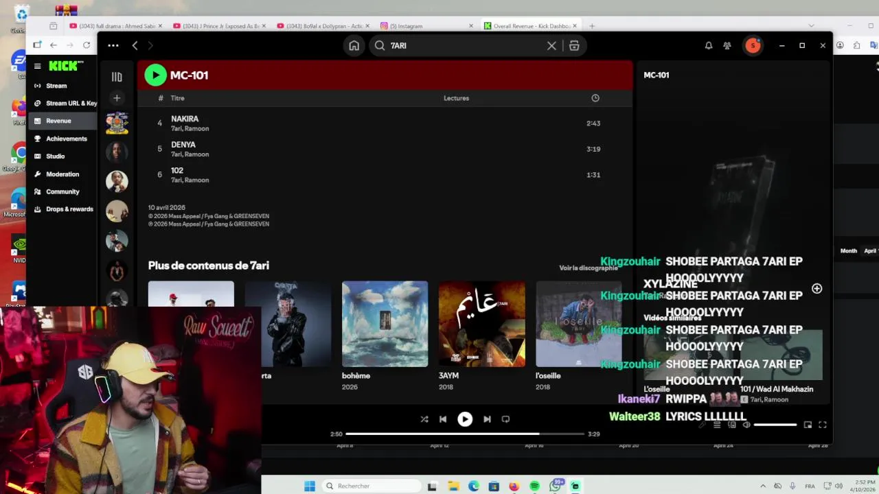Image resolution: width=879 pixels, height=494 pixels.
Task: Skip to previous track
Action: (x=443, y=419)
